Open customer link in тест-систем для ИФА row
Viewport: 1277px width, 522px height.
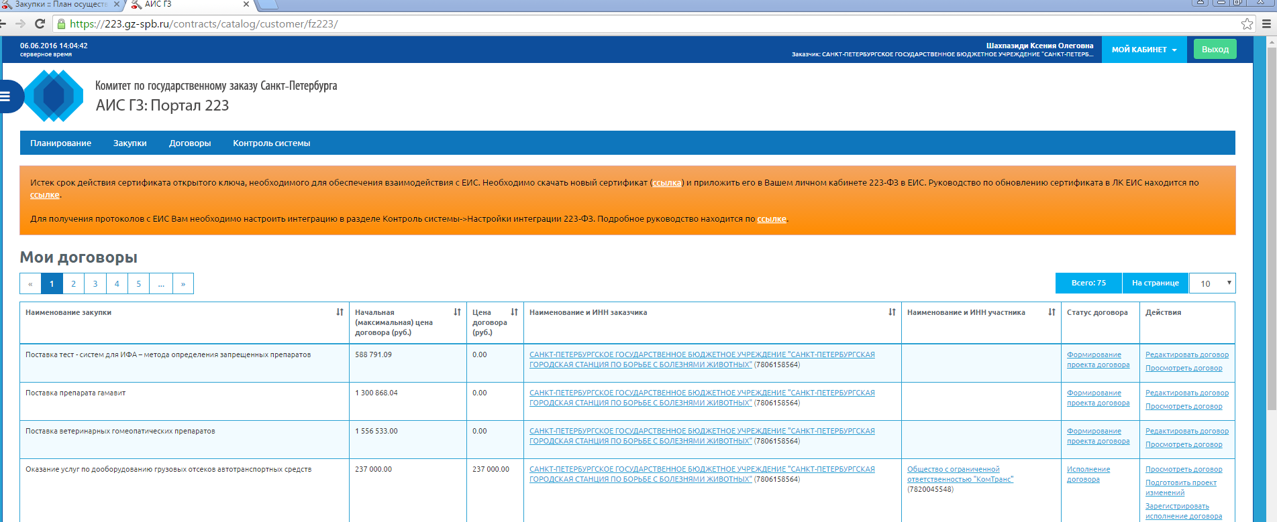(702, 360)
